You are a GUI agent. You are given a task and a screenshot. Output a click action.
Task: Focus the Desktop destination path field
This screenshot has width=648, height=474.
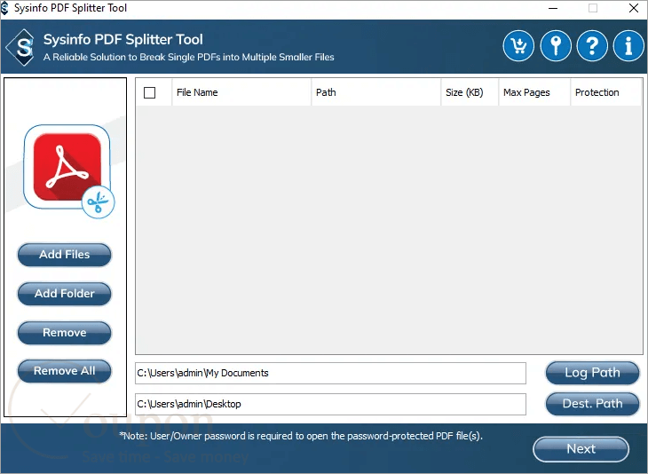[x=330, y=404]
